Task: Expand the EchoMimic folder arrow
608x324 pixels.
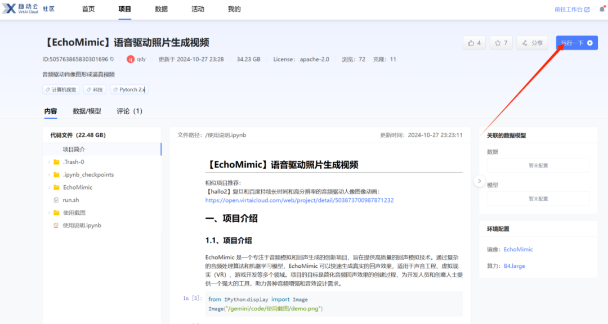Action: point(49,187)
